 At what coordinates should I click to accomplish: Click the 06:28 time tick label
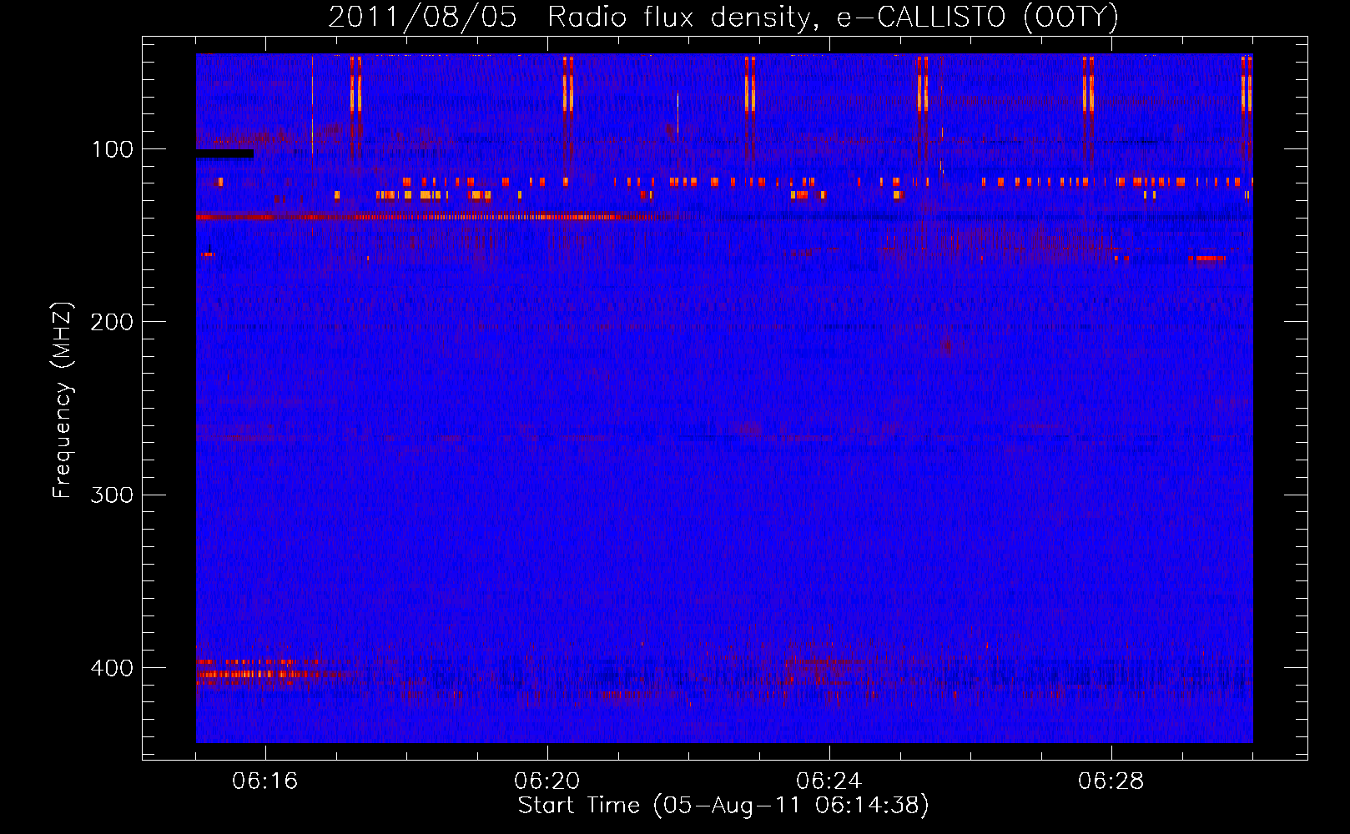tap(1111, 781)
